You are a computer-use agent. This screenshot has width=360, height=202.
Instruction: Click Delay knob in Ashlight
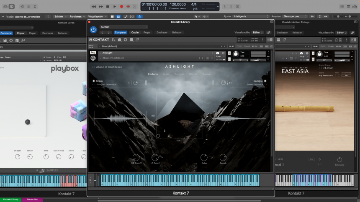coord(204,158)
